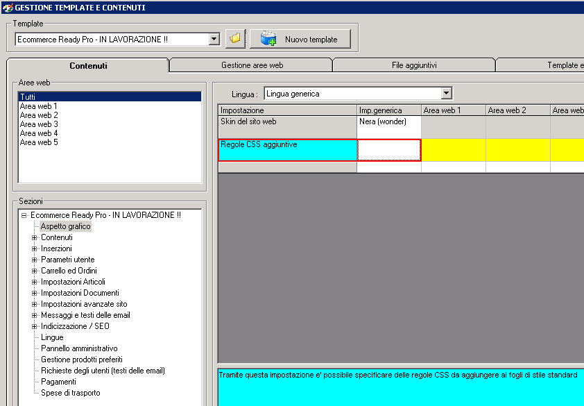584x406 pixels.
Task: Select Richieste degli utenti tree item
Action: point(103,371)
